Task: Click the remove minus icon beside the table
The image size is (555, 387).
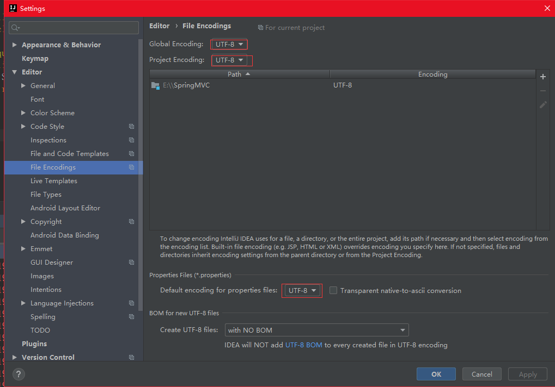Action: (542, 91)
